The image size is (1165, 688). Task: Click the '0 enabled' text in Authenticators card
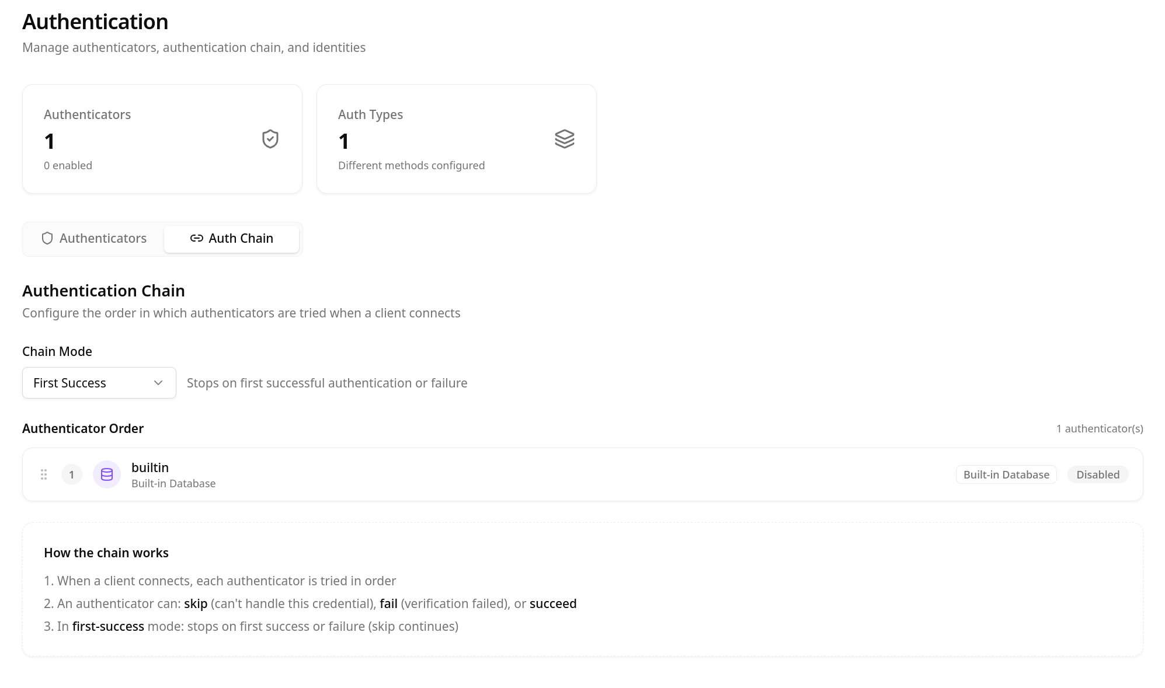(68, 165)
